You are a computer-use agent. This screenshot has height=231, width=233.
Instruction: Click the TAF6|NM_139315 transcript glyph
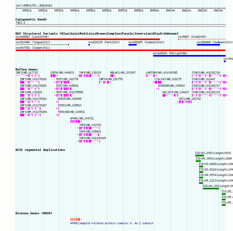coord(88,76)
